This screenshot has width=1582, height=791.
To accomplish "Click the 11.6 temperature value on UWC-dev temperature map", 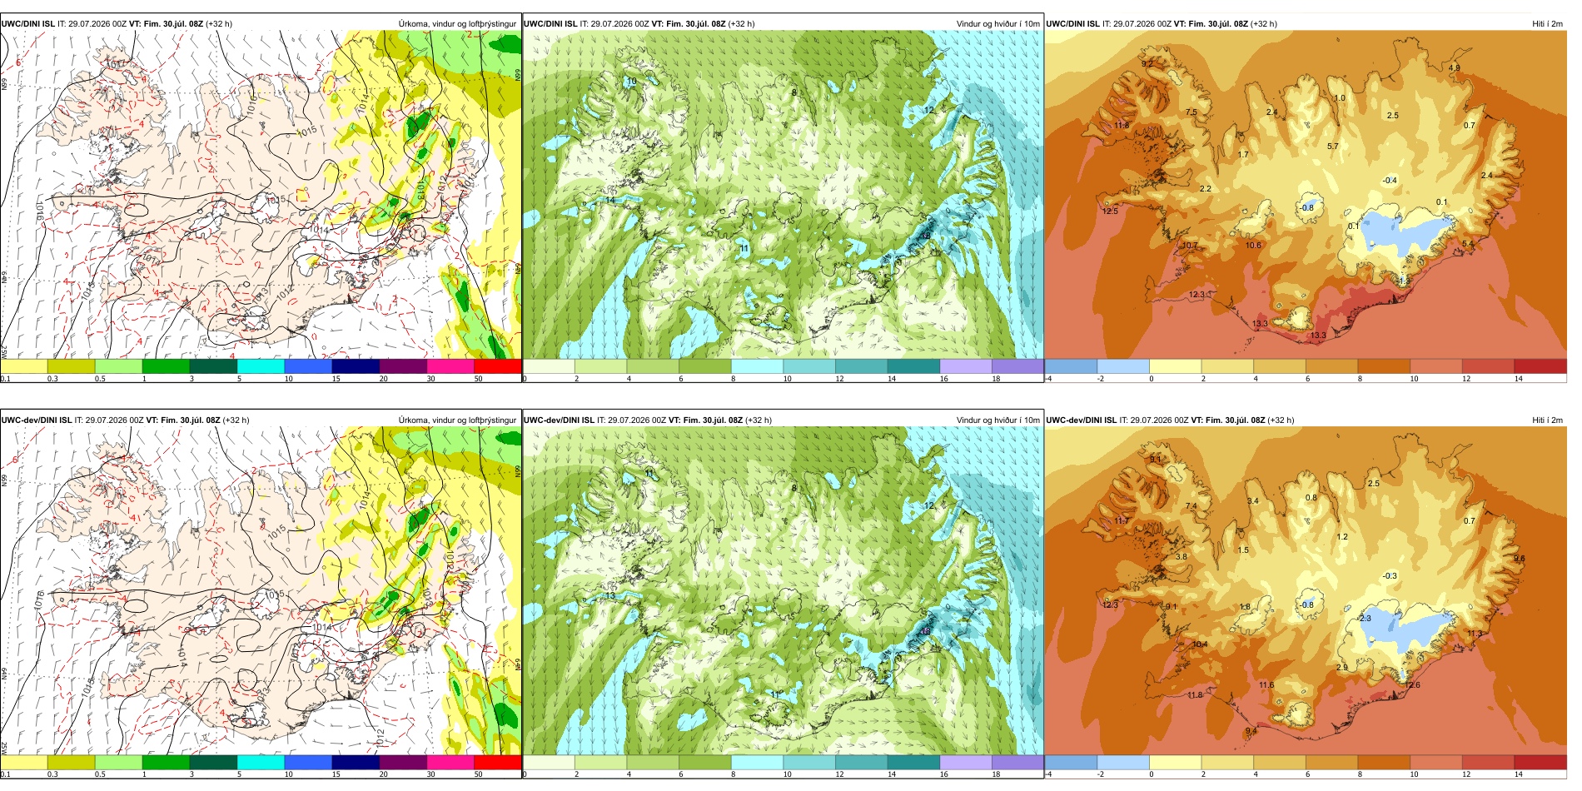I will (x=1266, y=685).
